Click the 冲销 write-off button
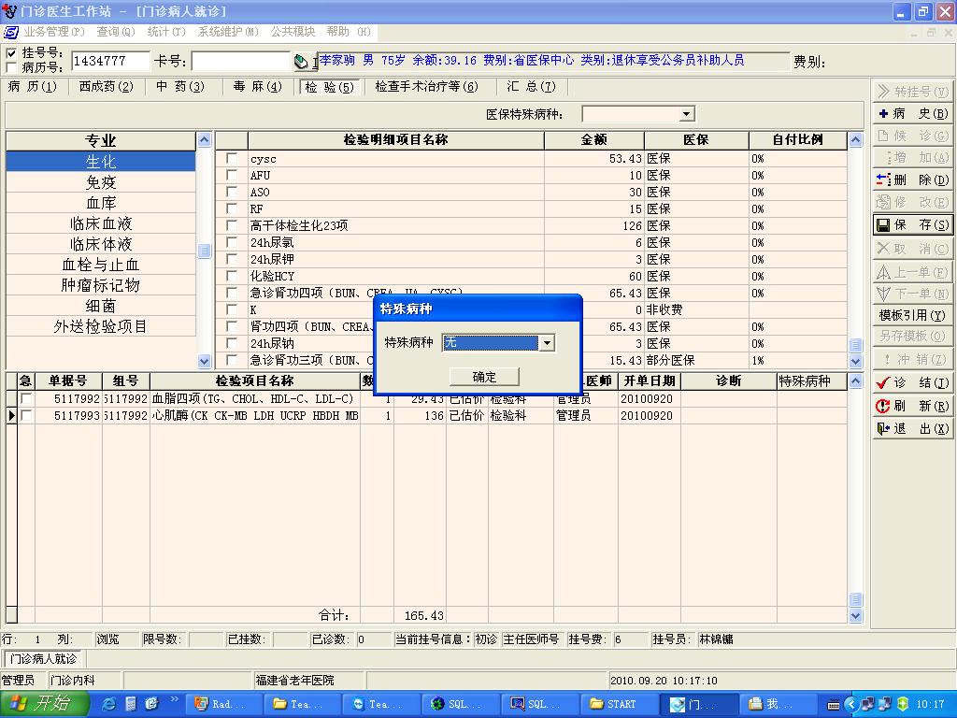Image resolution: width=957 pixels, height=718 pixels. [x=912, y=359]
